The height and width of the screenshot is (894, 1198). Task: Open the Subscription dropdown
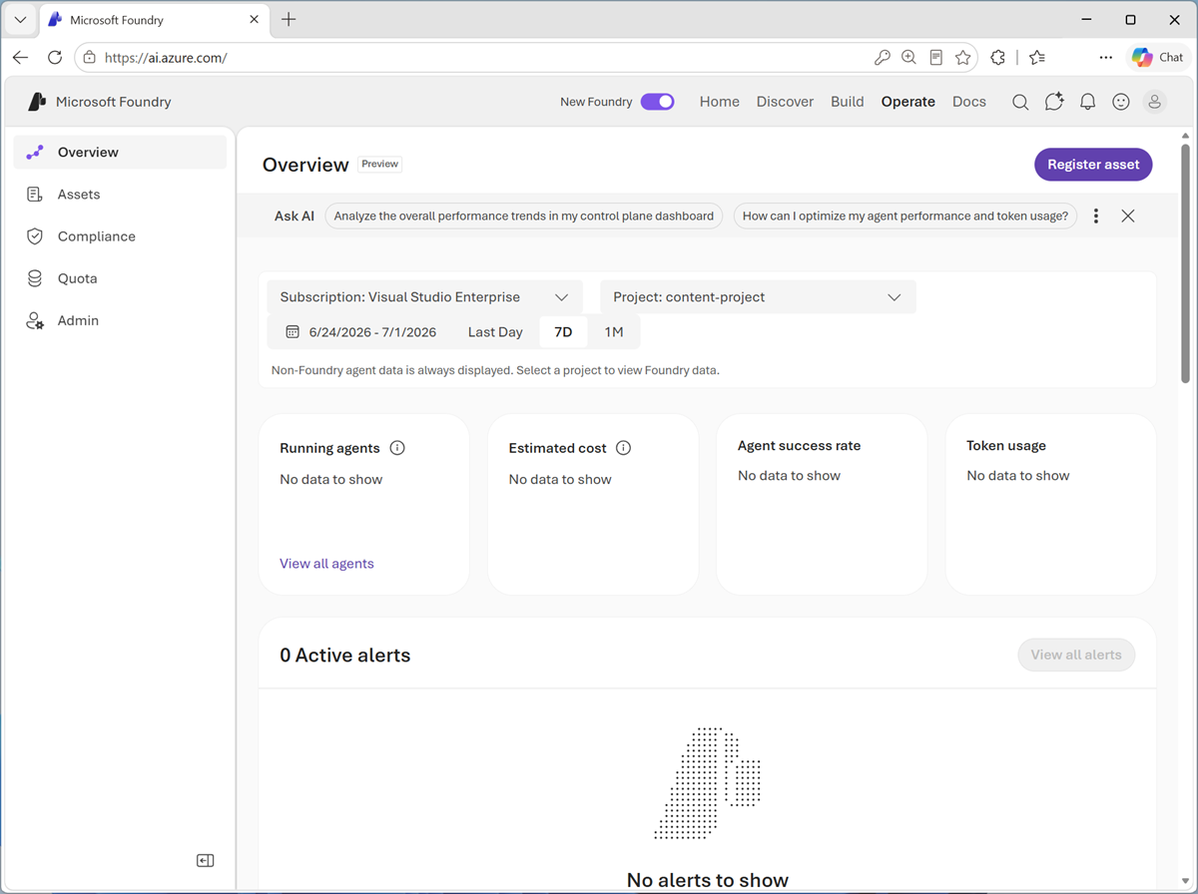click(x=424, y=297)
